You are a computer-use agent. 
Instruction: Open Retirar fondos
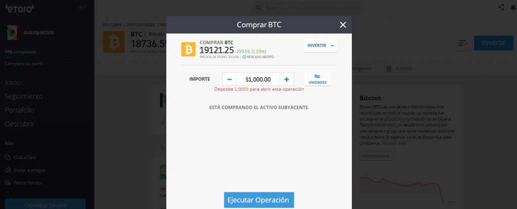tap(28, 183)
